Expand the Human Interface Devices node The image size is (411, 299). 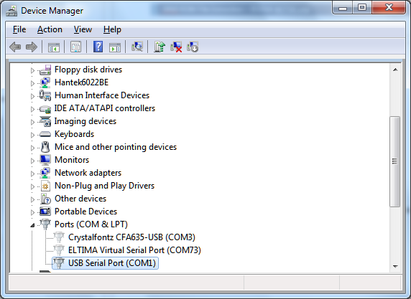pos(32,96)
